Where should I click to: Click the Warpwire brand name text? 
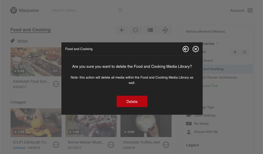(29, 10)
